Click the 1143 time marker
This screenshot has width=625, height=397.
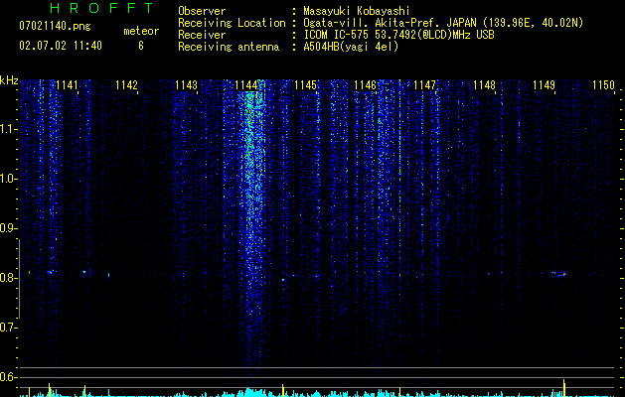[186, 85]
